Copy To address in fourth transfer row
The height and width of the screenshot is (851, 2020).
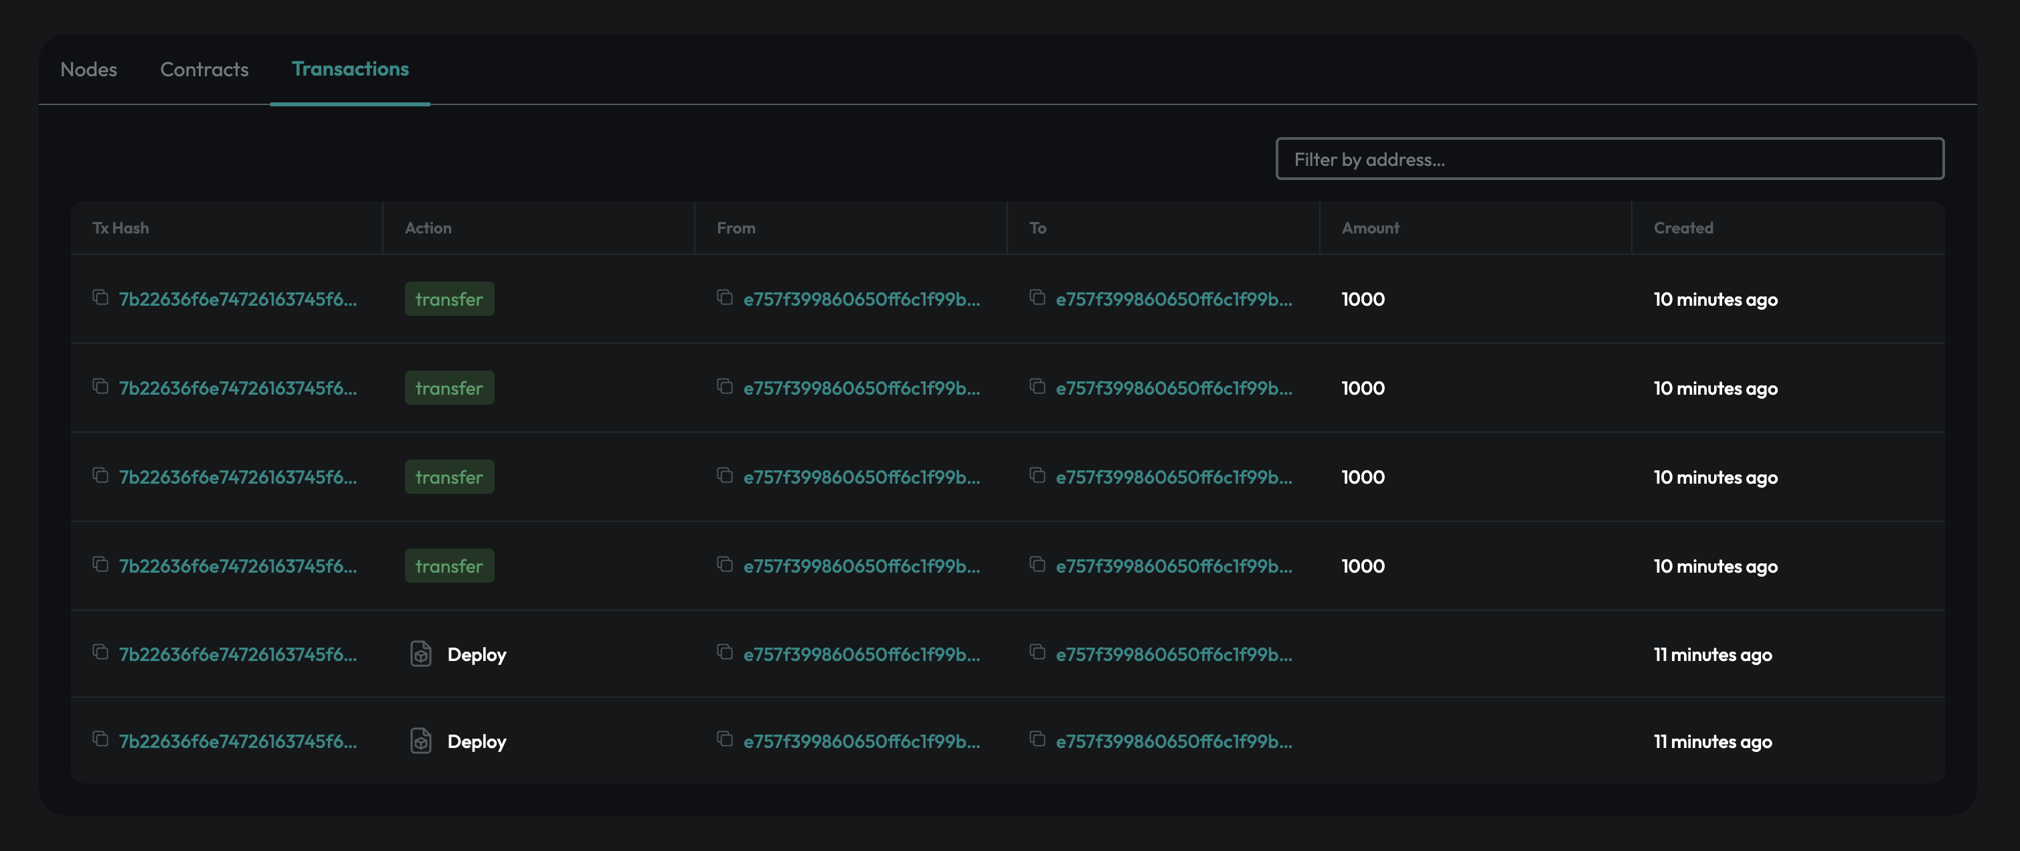1037,564
